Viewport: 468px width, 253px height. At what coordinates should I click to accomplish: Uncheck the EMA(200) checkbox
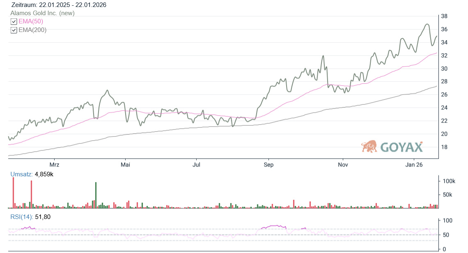click(x=14, y=30)
